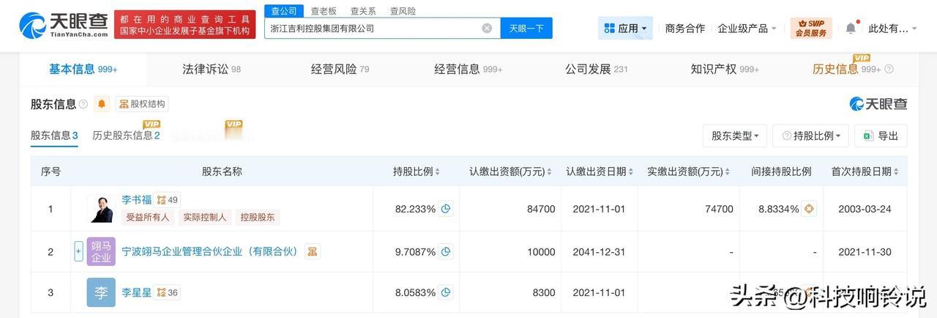Open the 持股比例 filter dropdown
The image size is (937, 318).
[811, 136]
